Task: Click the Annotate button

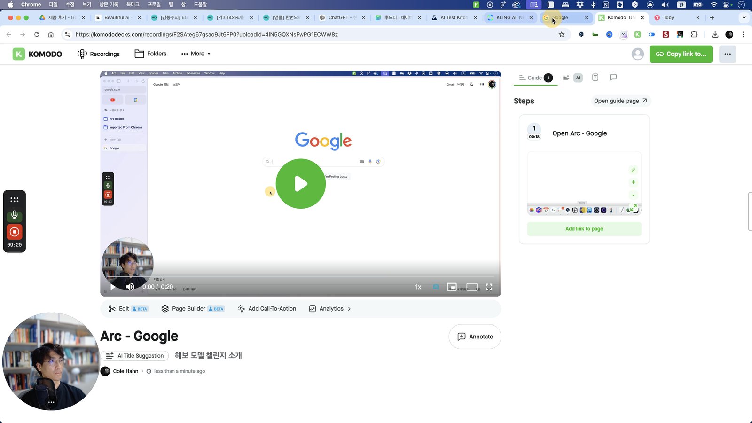Action: click(x=475, y=337)
